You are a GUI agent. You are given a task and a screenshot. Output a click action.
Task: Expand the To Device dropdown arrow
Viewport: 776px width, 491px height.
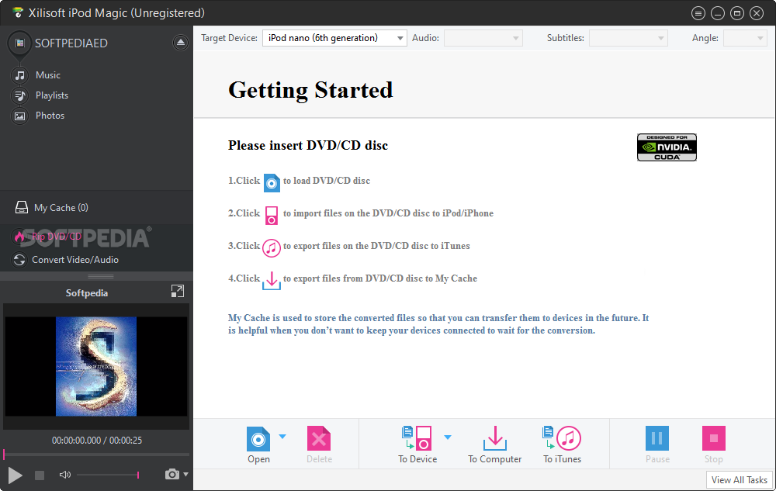448,437
